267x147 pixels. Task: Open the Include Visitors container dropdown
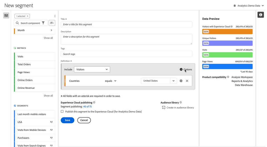pyautogui.click(x=92, y=69)
